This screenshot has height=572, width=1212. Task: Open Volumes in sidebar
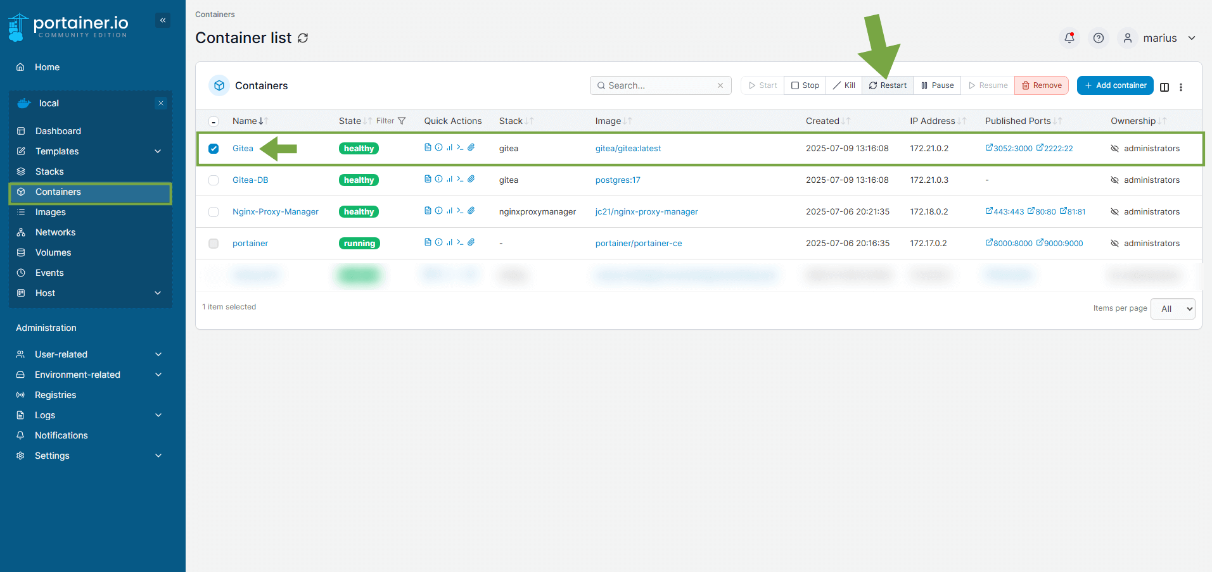pyautogui.click(x=90, y=252)
